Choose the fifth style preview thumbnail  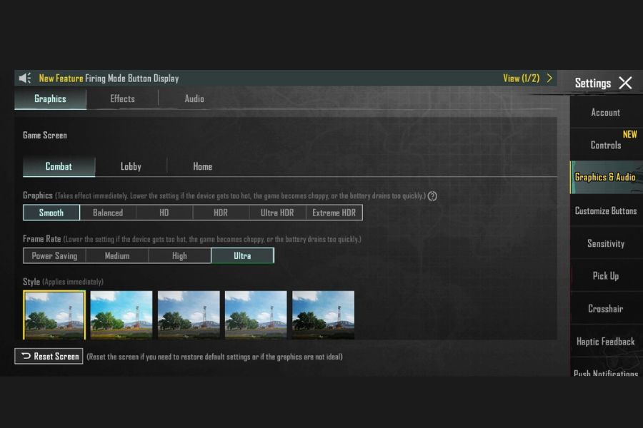pyautogui.click(x=323, y=315)
